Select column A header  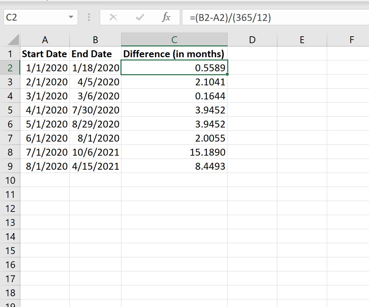pos(45,40)
